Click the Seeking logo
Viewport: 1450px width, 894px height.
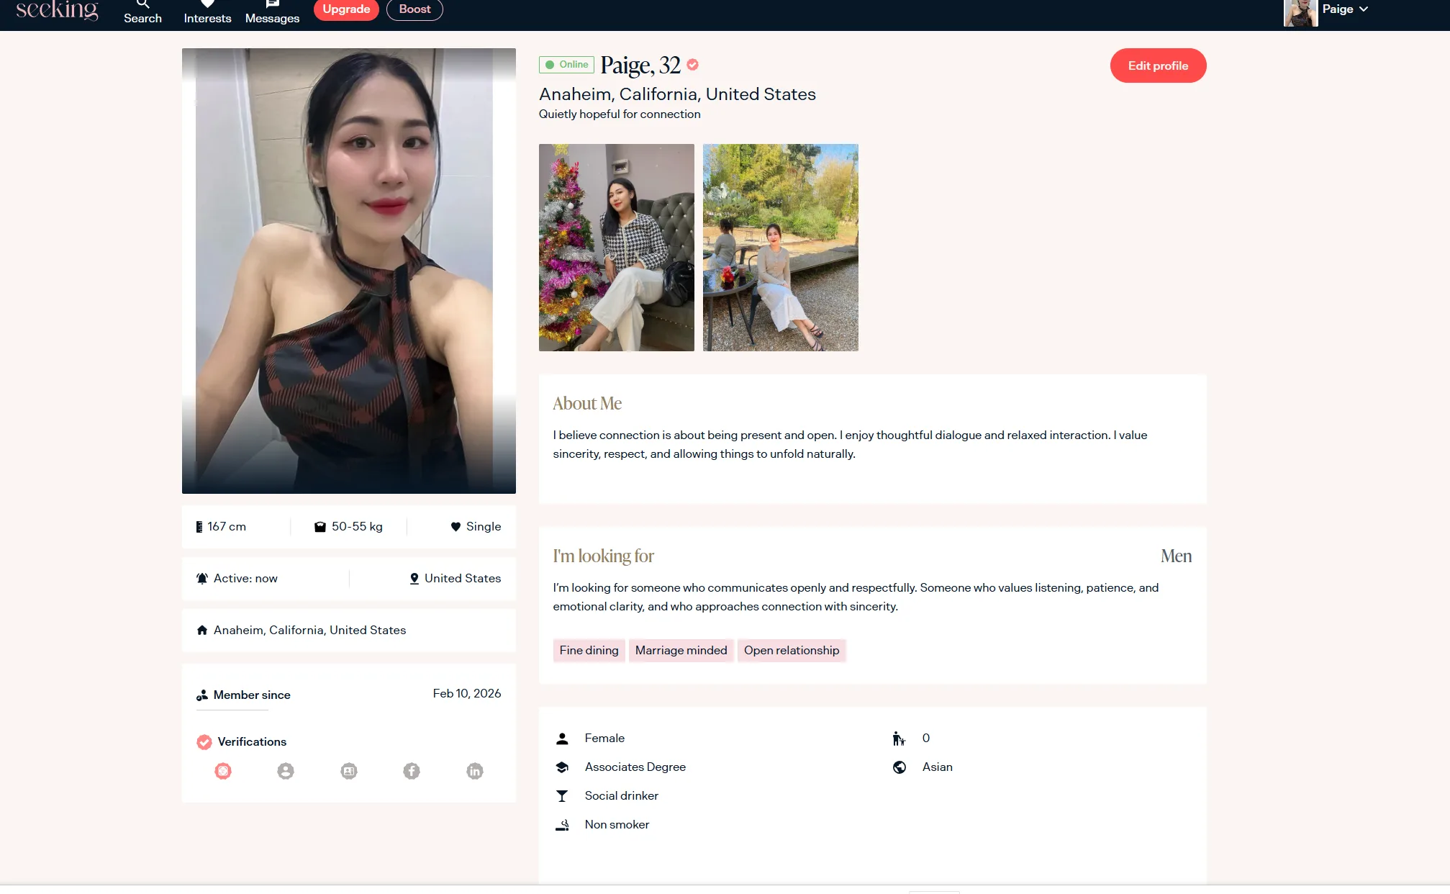pos(57,9)
